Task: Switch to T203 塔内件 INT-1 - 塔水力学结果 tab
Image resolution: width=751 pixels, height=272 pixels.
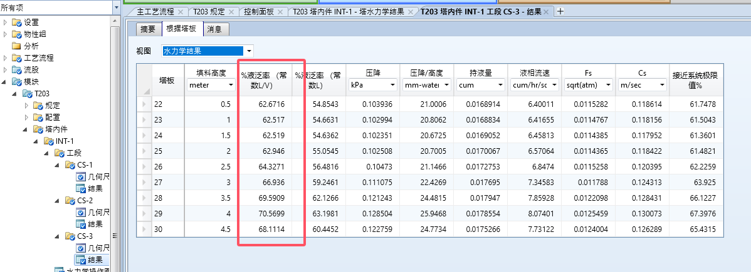Action: pos(348,12)
